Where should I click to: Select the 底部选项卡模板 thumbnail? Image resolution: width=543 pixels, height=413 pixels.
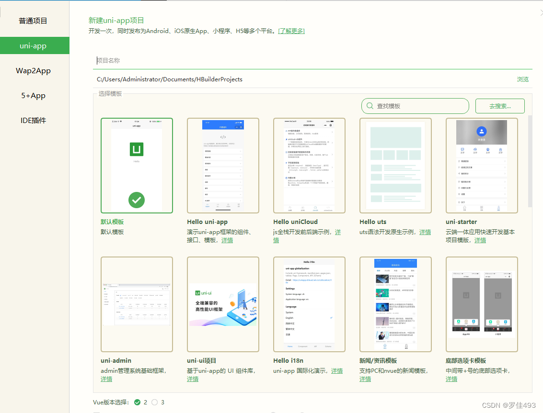(x=482, y=304)
